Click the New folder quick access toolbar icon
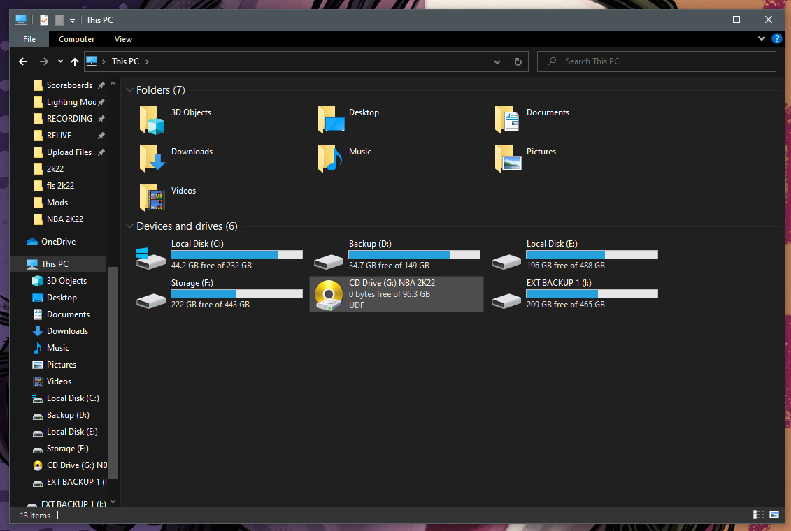This screenshot has height=531, width=791. point(59,20)
